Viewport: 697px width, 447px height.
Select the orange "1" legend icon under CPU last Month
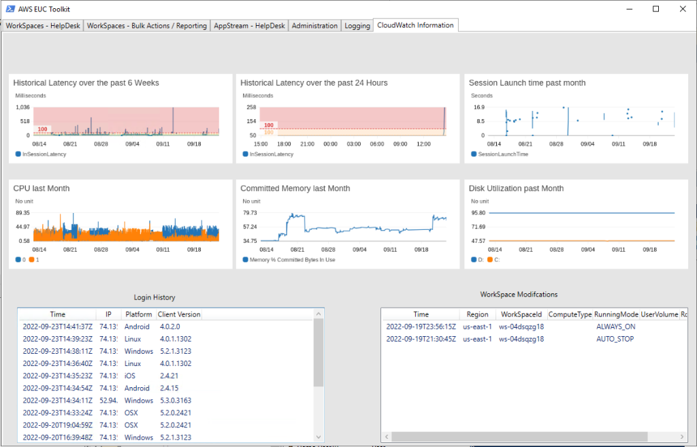click(31, 259)
